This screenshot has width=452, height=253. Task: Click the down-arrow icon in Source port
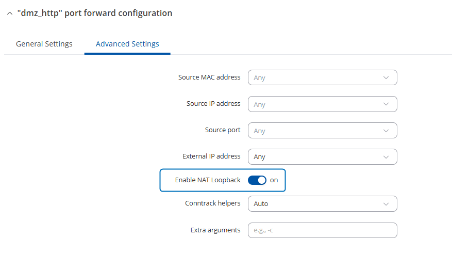pos(386,131)
